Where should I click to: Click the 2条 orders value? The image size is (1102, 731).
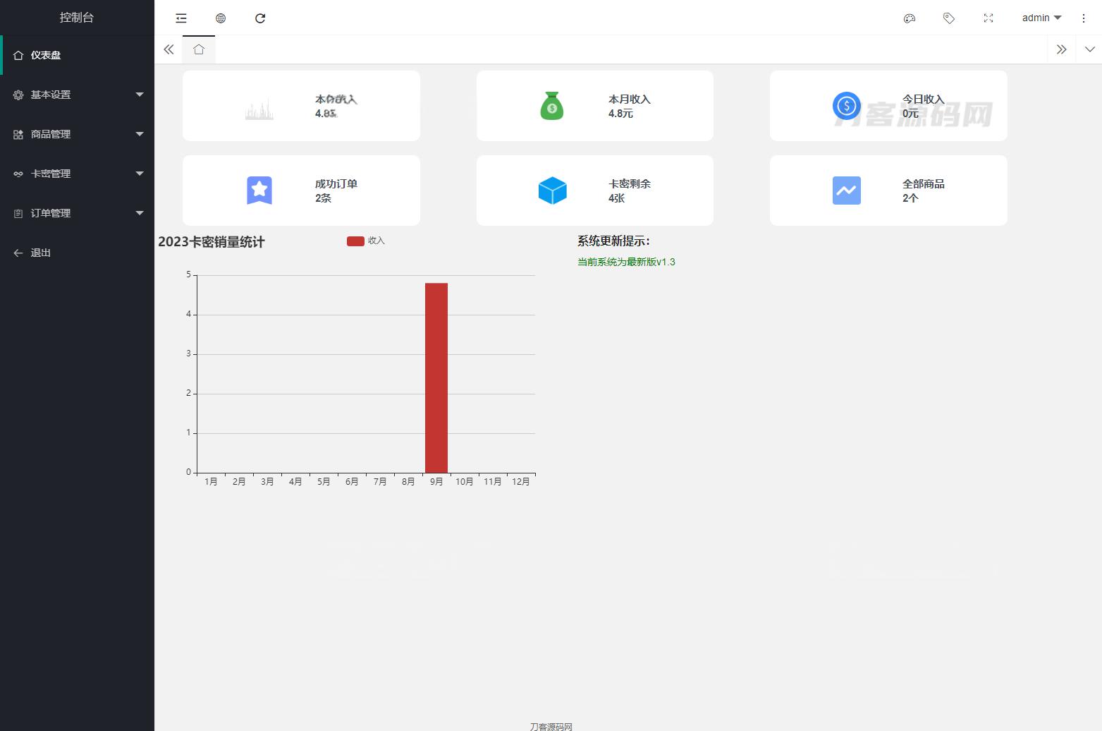coord(324,198)
